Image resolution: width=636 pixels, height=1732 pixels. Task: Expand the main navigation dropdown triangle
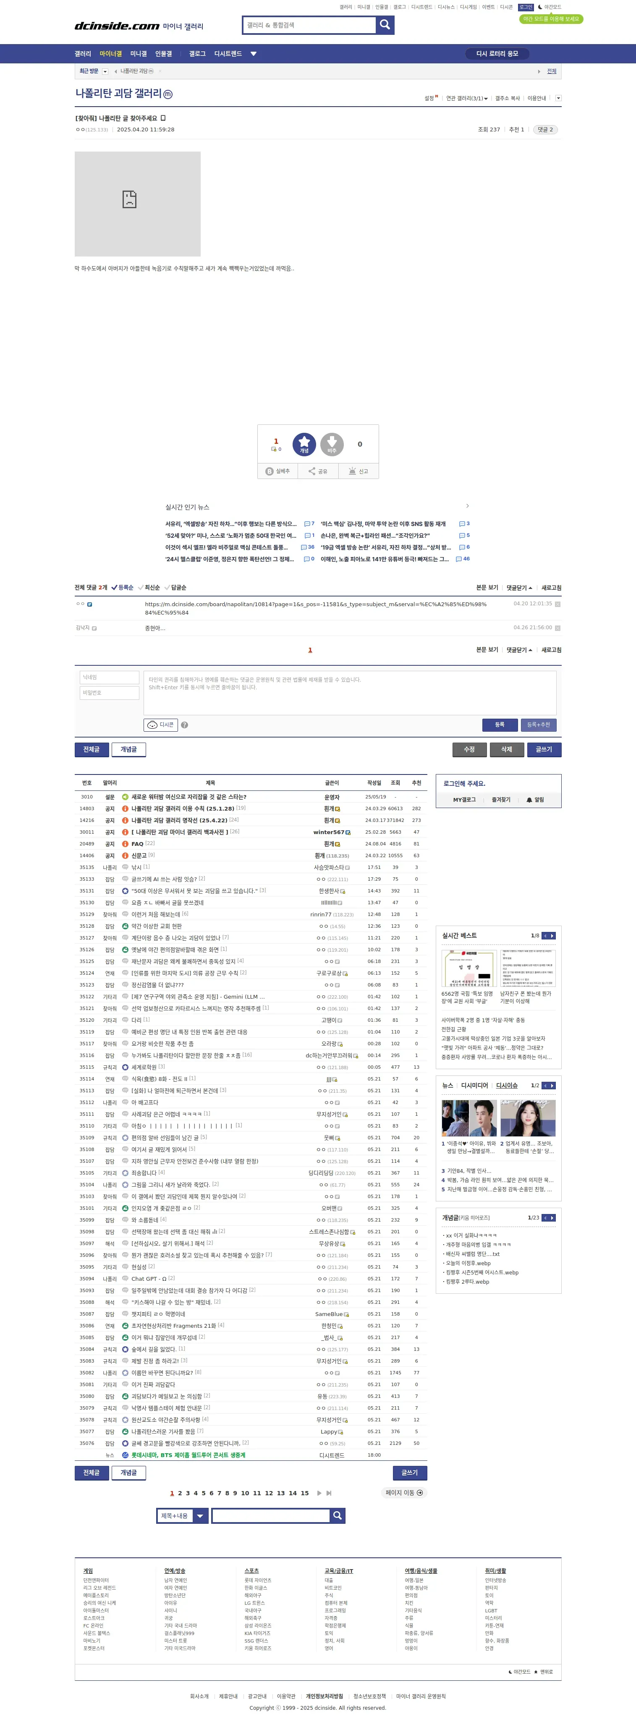click(254, 54)
